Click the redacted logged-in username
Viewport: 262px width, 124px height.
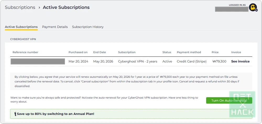pyautogui.click(x=231, y=9)
